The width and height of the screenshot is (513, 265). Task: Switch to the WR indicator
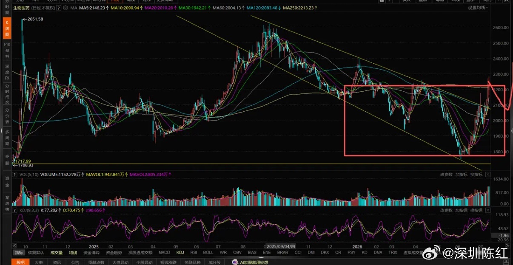point(223,252)
